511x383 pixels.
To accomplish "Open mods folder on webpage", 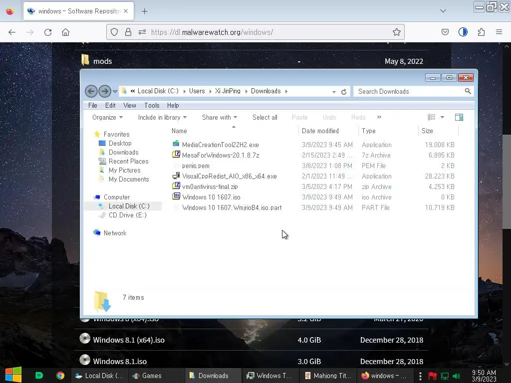I will (102, 61).
